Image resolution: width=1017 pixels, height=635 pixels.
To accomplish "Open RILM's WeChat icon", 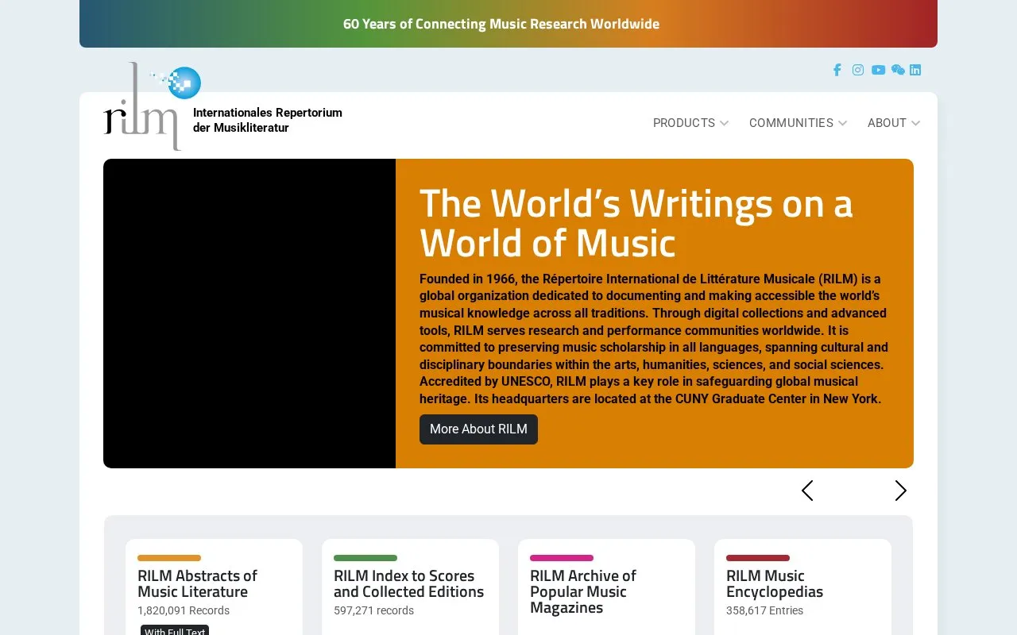I will point(898,70).
